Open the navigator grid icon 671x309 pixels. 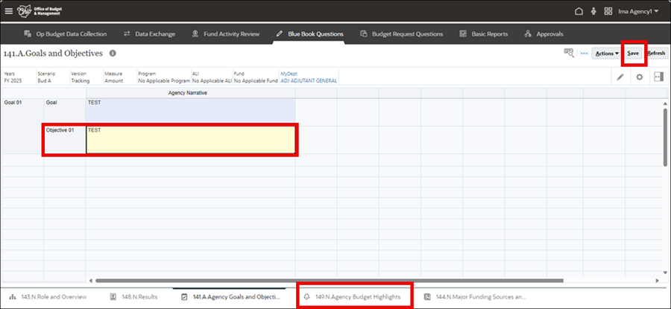[608, 11]
